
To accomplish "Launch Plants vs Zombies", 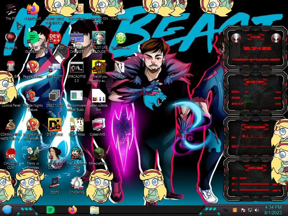I will coord(33,158).
